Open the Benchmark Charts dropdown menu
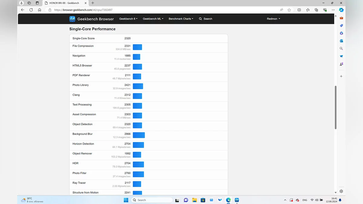This screenshot has height=204, width=363. pyautogui.click(x=181, y=19)
